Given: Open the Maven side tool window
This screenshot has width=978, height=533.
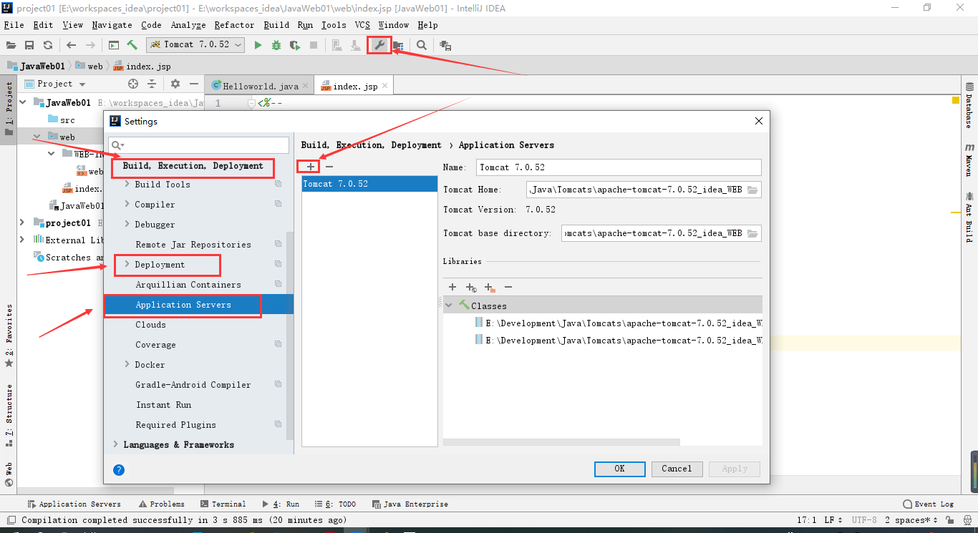Looking at the screenshot, I should (x=969, y=159).
